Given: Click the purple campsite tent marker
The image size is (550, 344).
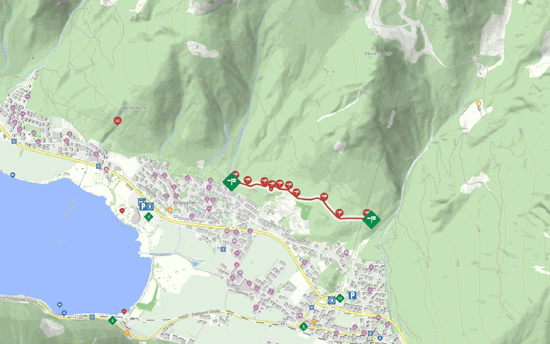Looking at the screenshot, I should click(106, 169).
